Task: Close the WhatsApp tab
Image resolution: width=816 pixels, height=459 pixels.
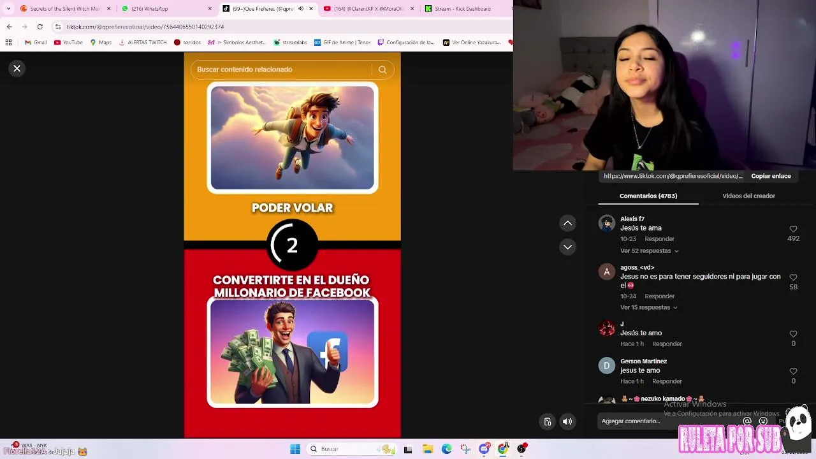Action: pyautogui.click(x=210, y=8)
